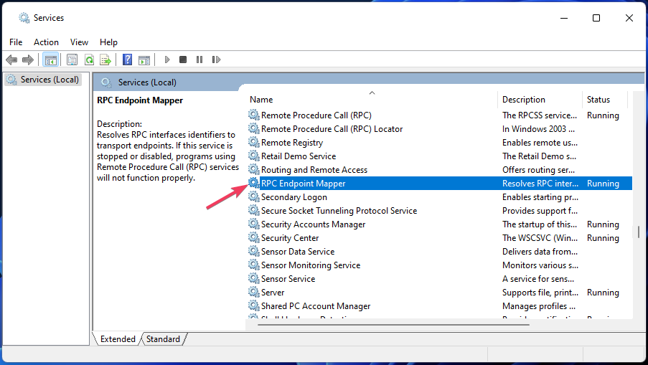Image resolution: width=648 pixels, height=365 pixels.
Task: Click the gear icon of Remote Registry
Action: pos(254,142)
